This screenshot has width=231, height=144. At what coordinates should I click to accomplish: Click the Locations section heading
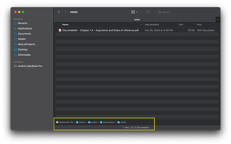(x=18, y=62)
